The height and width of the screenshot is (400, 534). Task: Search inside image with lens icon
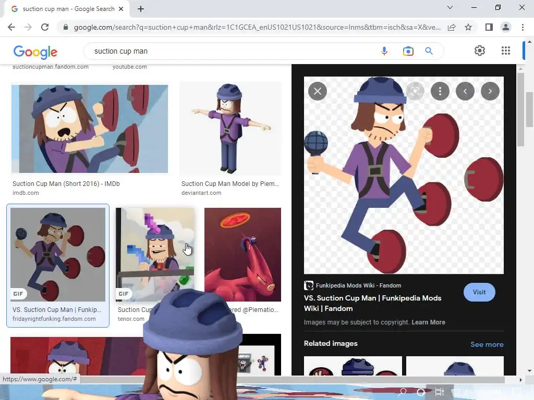tap(415, 91)
